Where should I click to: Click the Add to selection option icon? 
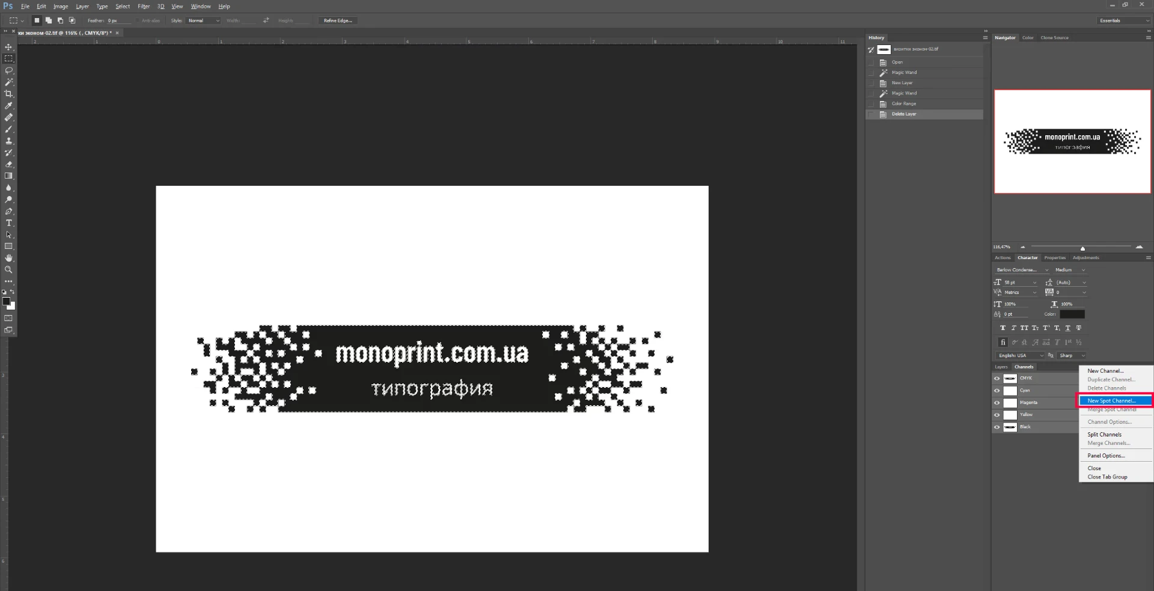click(49, 20)
